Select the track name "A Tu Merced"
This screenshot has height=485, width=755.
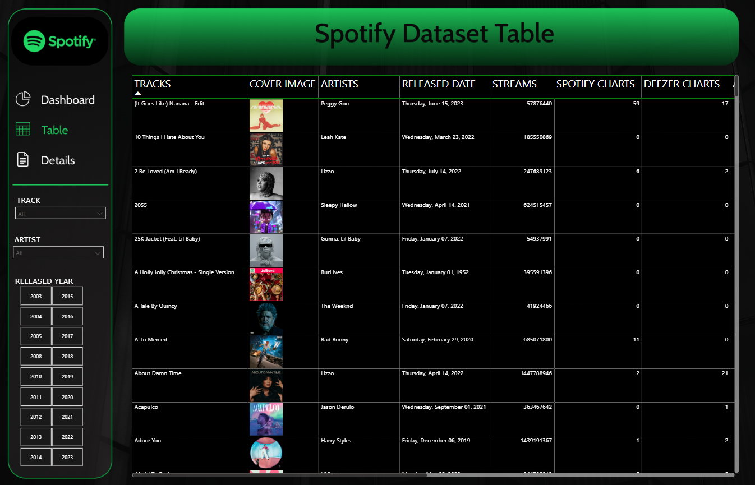click(151, 340)
